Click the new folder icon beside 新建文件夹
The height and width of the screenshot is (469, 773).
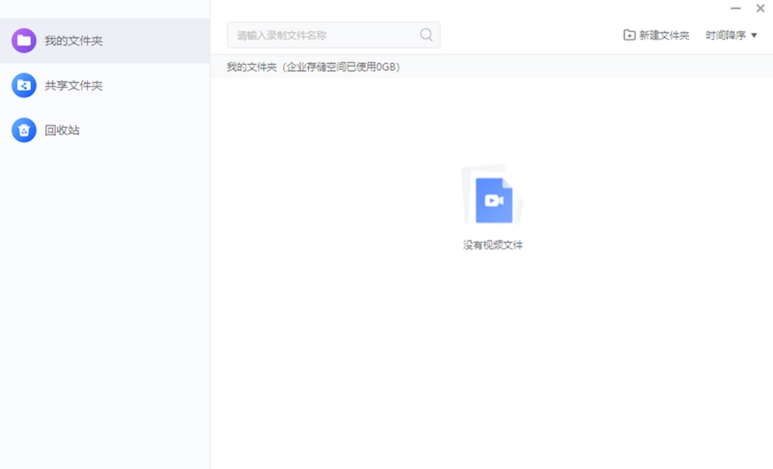click(x=628, y=34)
